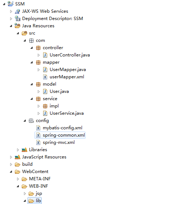This screenshot has height=204, width=181.
Task: Click the mapper package icon
Action: coord(38,62)
